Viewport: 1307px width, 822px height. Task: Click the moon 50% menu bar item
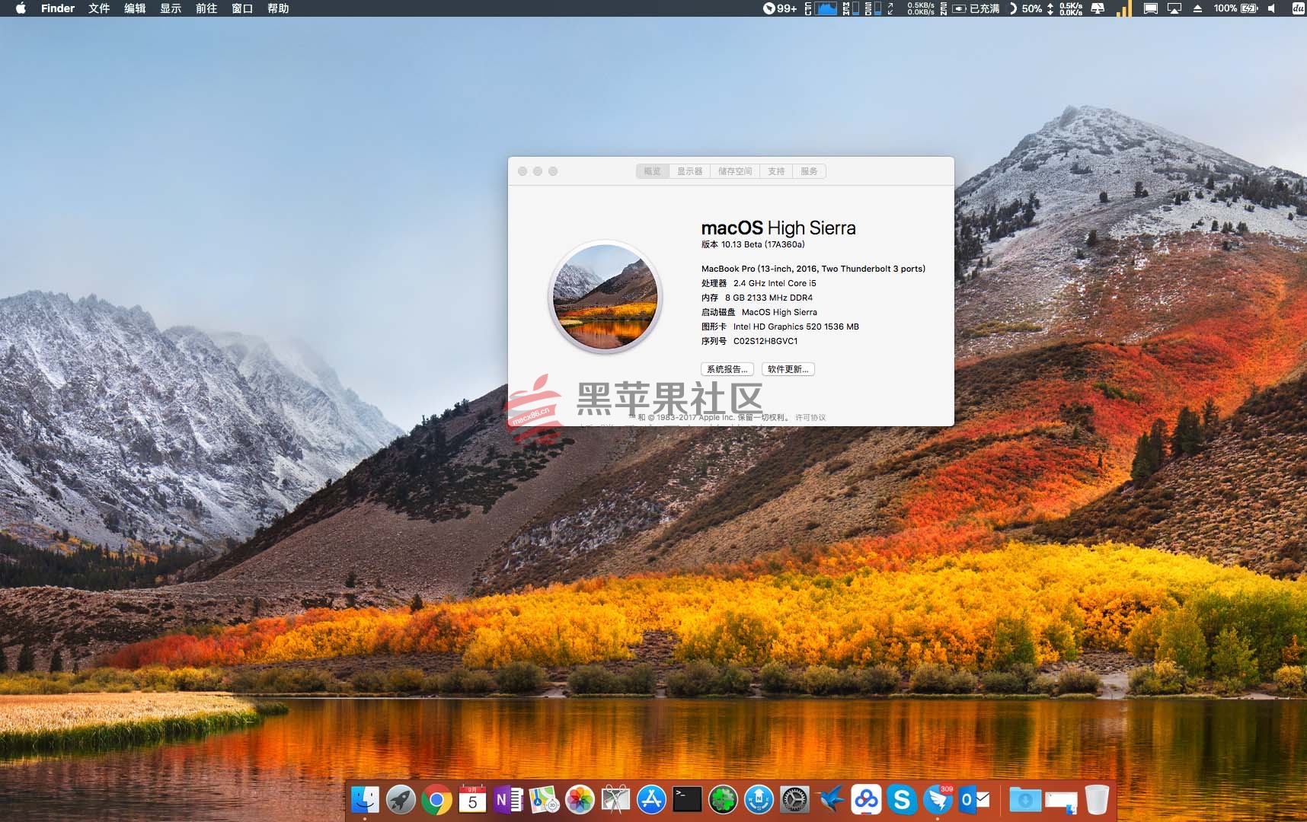1025,8
